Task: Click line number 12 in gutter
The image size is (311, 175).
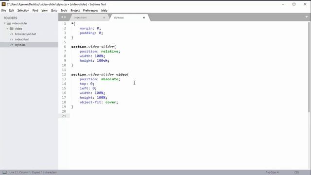Action: [x=64, y=74]
